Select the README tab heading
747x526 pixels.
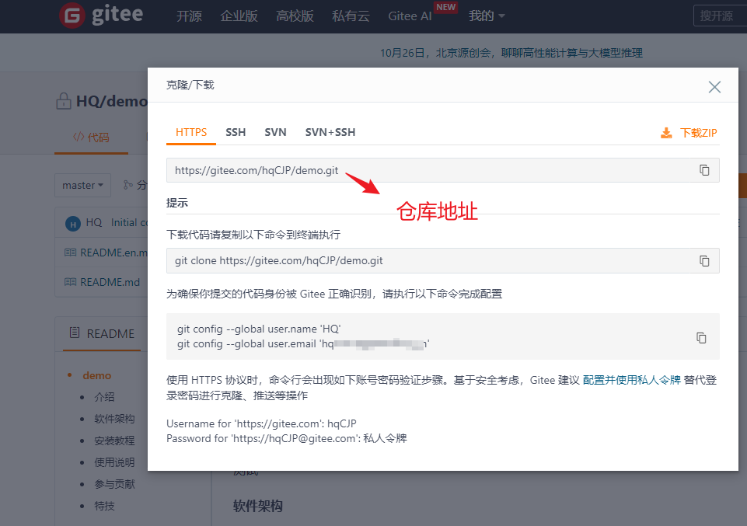pyautogui.click(x=102, y=333)
